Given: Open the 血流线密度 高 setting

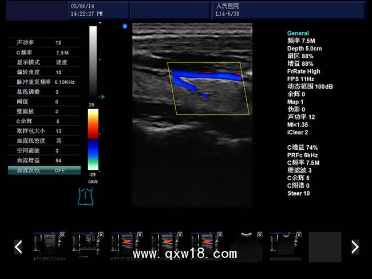Looking at the screenshot, I should pyautogui.click(x=44, y=141).
